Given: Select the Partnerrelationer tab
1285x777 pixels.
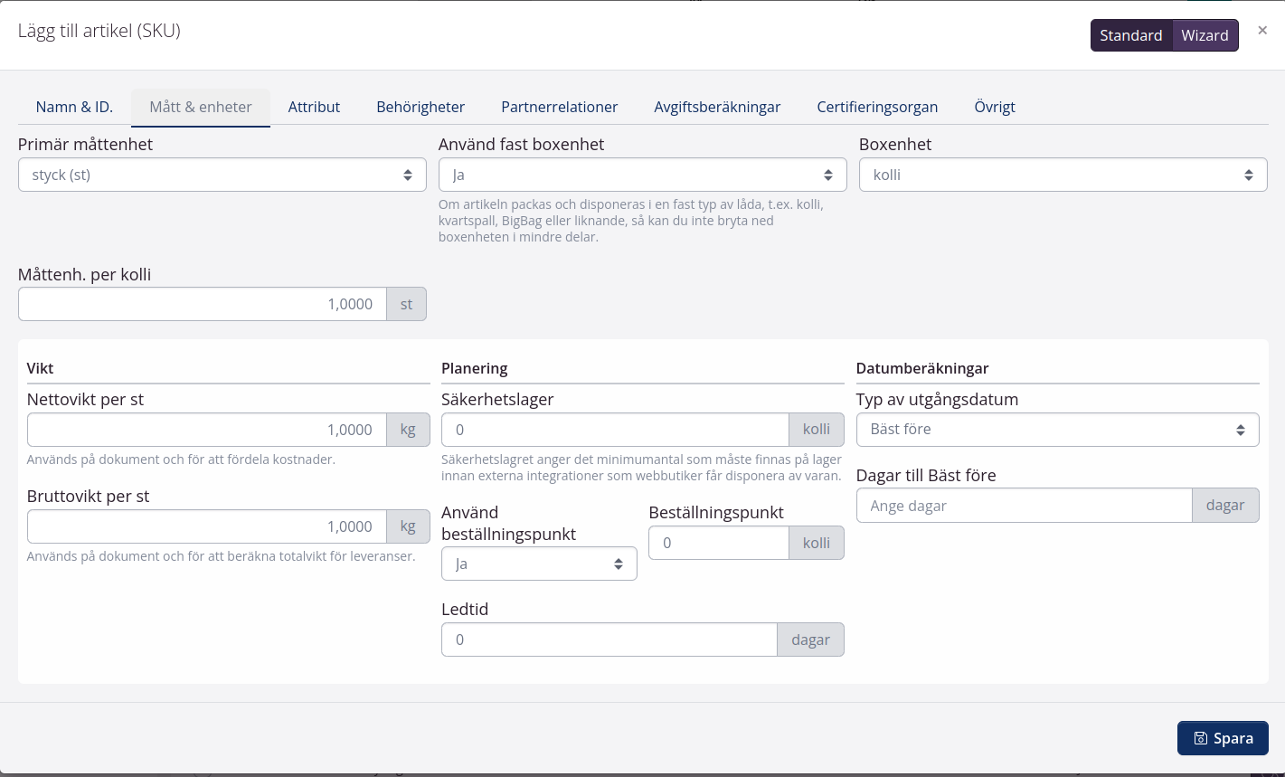Looking at the screenshot, I should coord(559,107).
